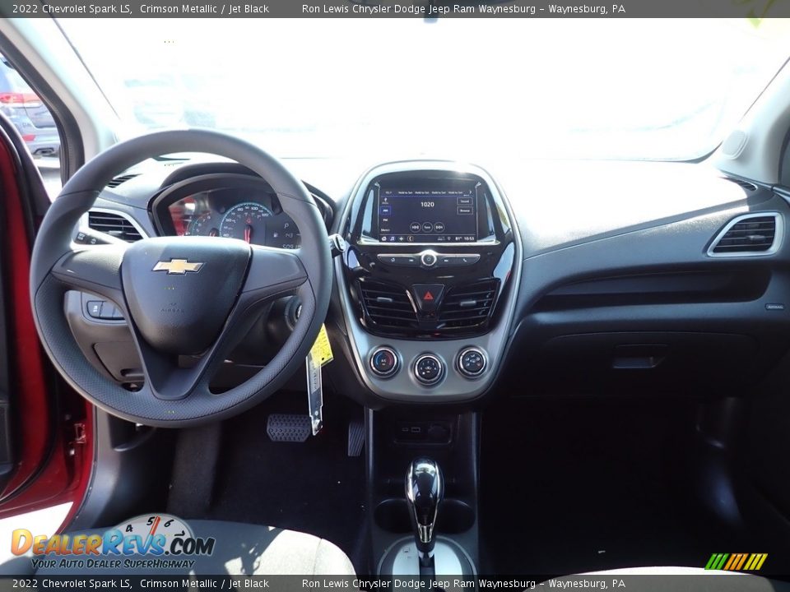This screenshot has height=592, width=790.
Task: Tap the home icon on infotainment screen
Action: point(383,238)
